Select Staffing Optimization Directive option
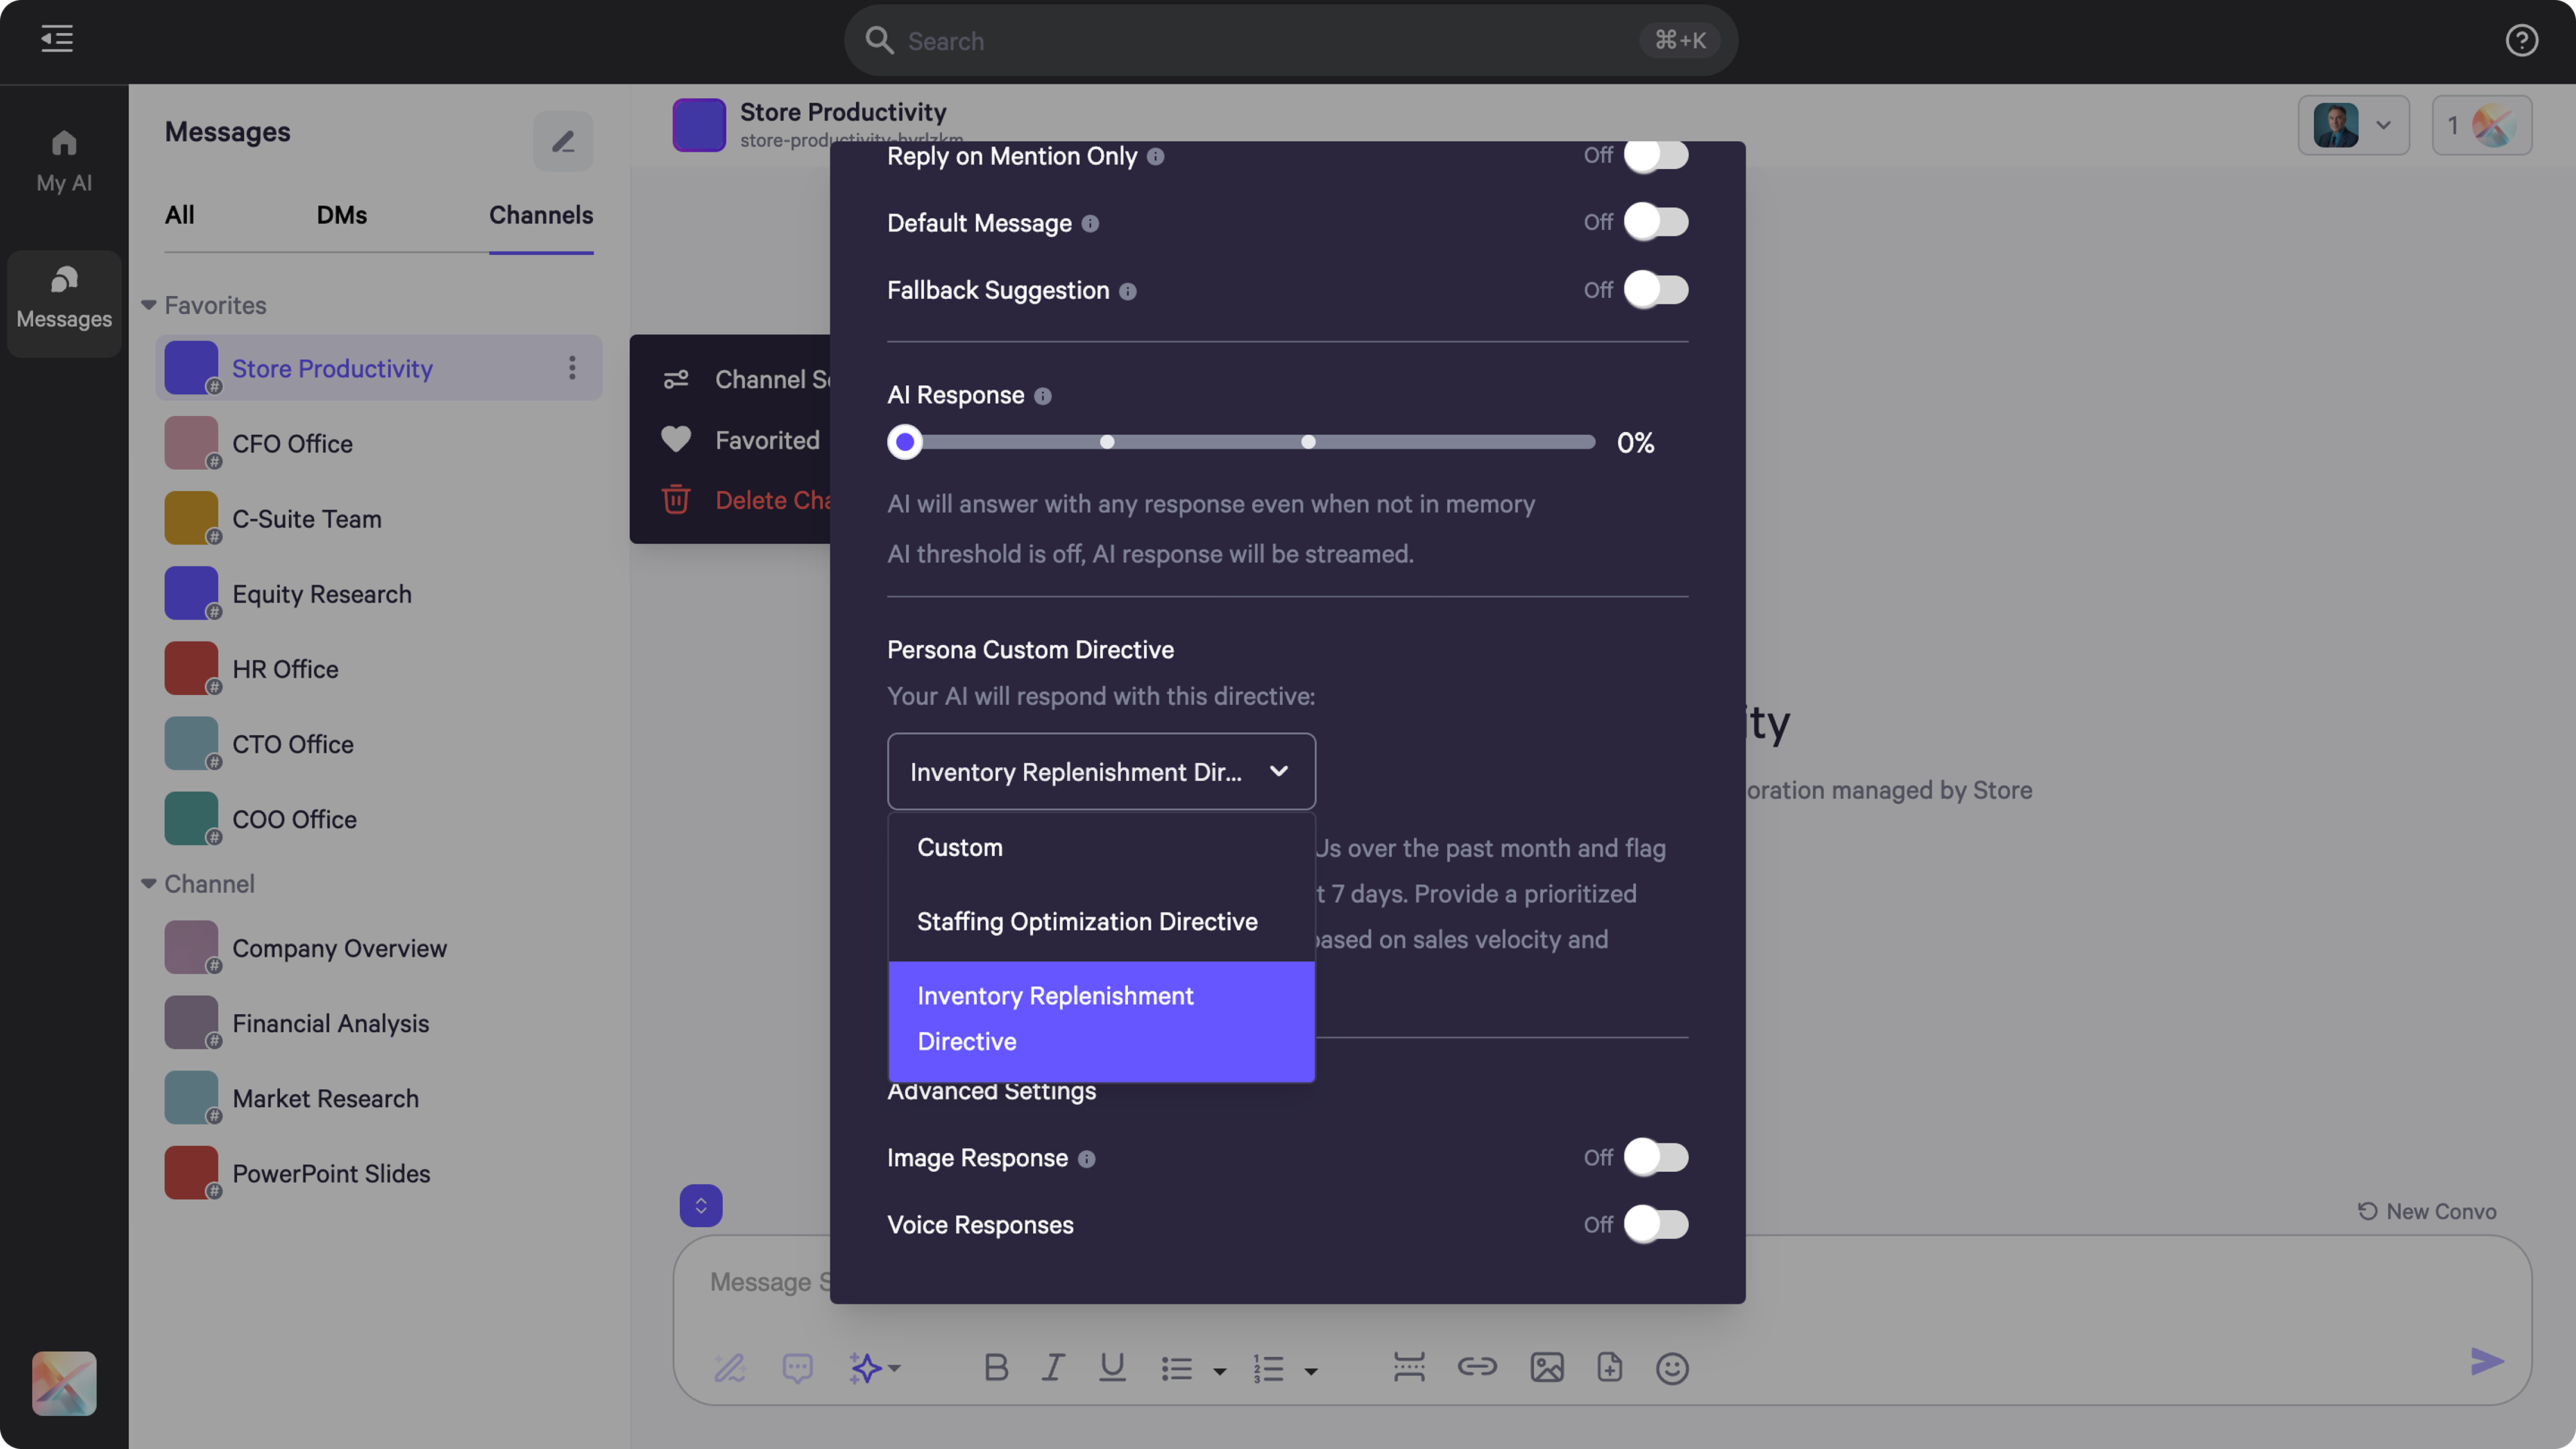2576x1449 pixels. 1087,921
